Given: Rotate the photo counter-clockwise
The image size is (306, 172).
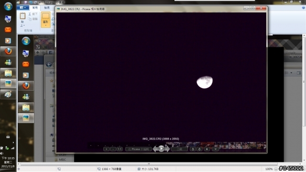Looking at the screenshot, I should 193,149.
